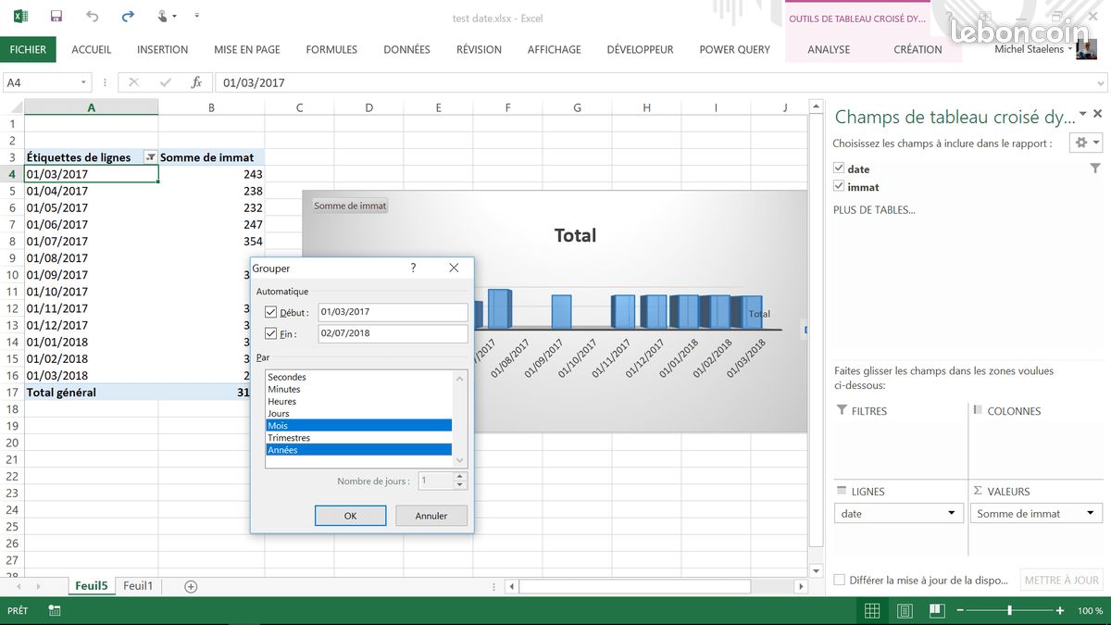Close the Grouper dialog with X
This screenshot has height=625, width=1111.
454,268
